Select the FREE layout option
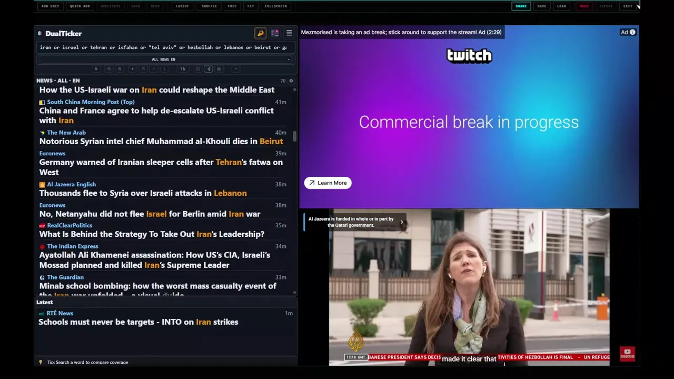 coord(232,6)
